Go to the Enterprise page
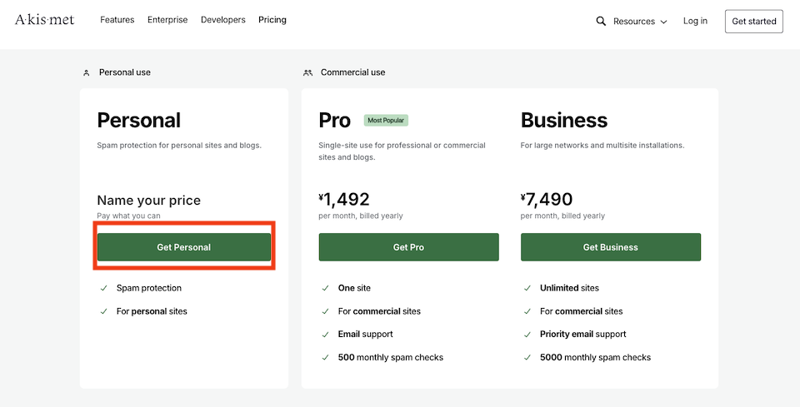 (x=167, y=20)
